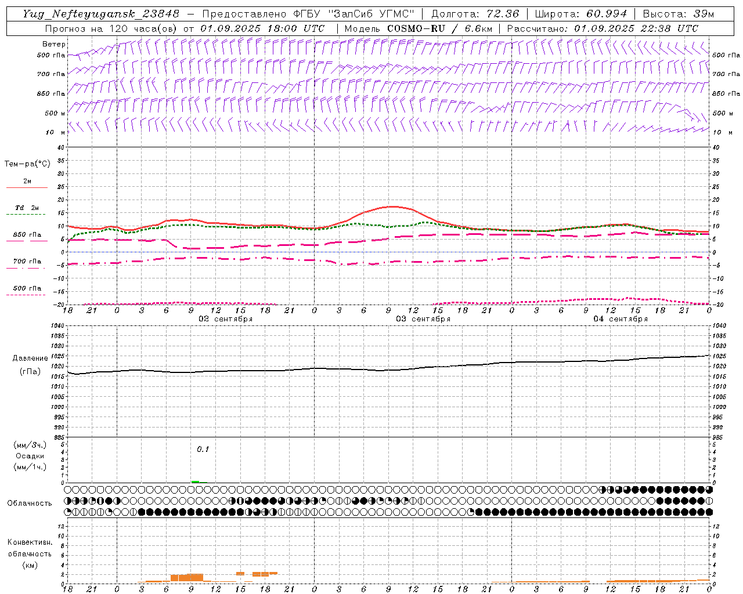This screenshot has height=594, width=743.
Task: Click the 850 гПа entry in temperature legend
Action: (x=27, y=235)
